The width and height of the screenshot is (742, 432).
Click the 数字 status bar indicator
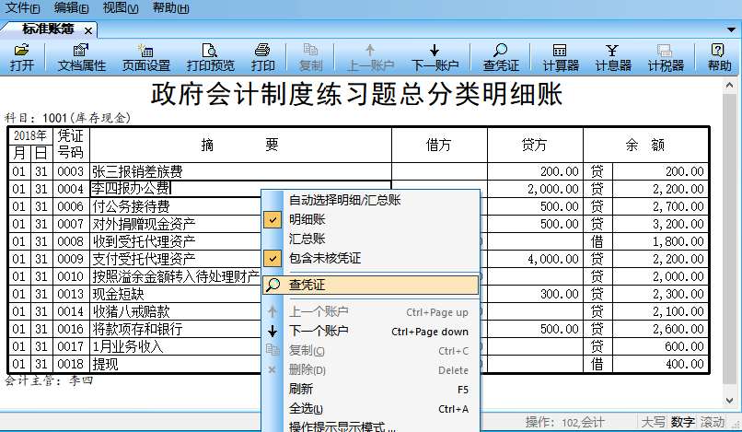pyautogui.click(x=682, y=422)
